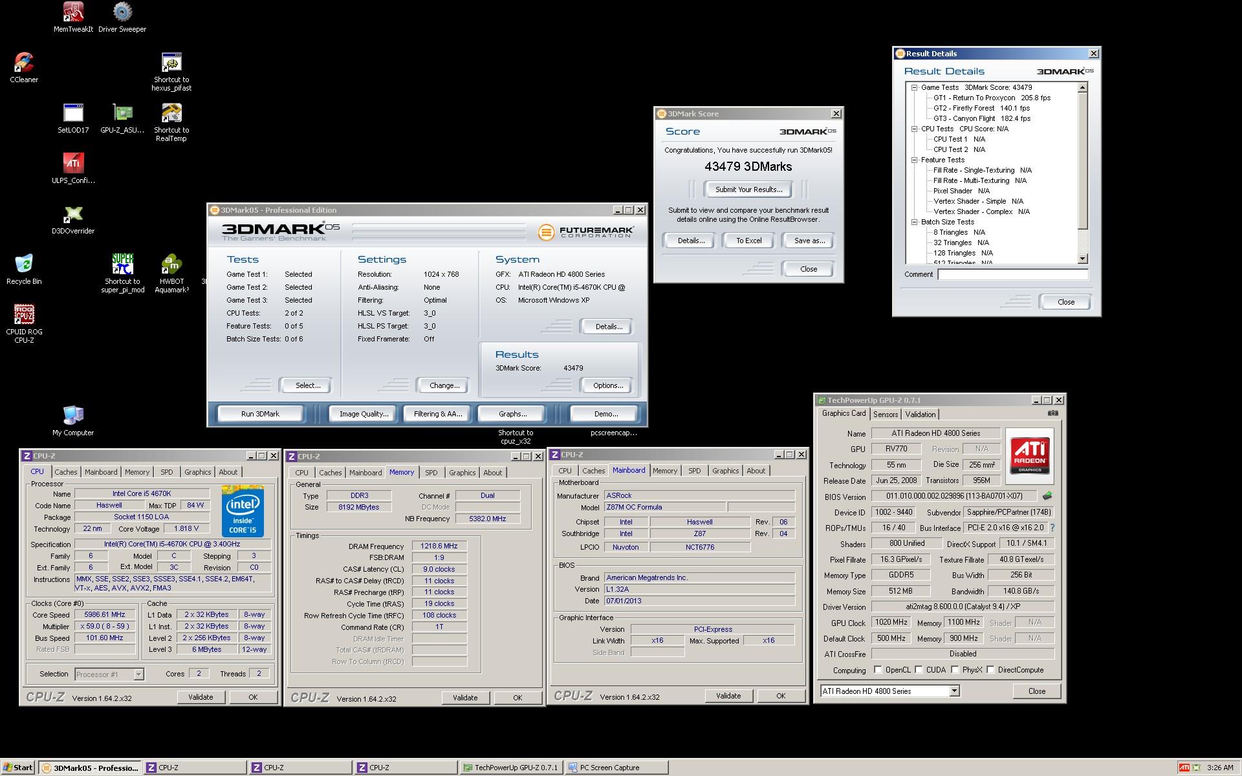The image size is (1242, 776).
Task: Enable the DirectCompute checkbox in GPU-Z
Action: tap(990, 669)
